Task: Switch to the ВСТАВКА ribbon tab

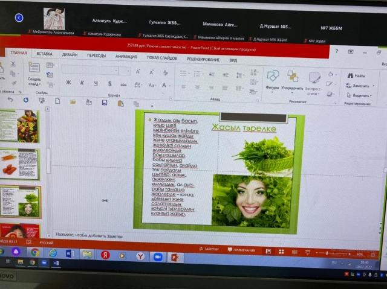Action: click(x=44, y=54)
